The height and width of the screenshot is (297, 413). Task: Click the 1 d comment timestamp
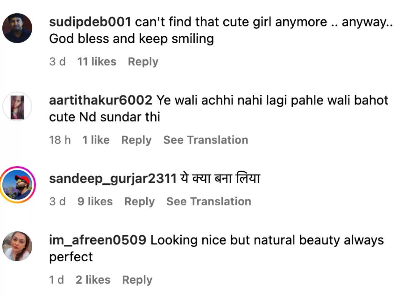pos(56,280)
